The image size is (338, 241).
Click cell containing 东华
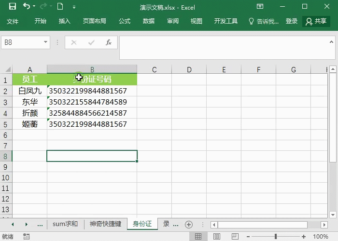click(30, 102)
